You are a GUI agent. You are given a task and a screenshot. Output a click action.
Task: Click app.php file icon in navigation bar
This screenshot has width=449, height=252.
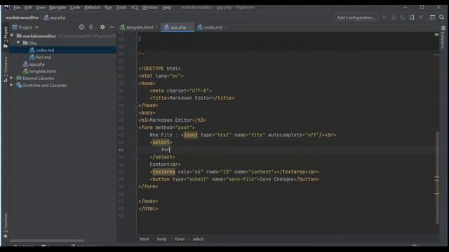coord(46,17)
